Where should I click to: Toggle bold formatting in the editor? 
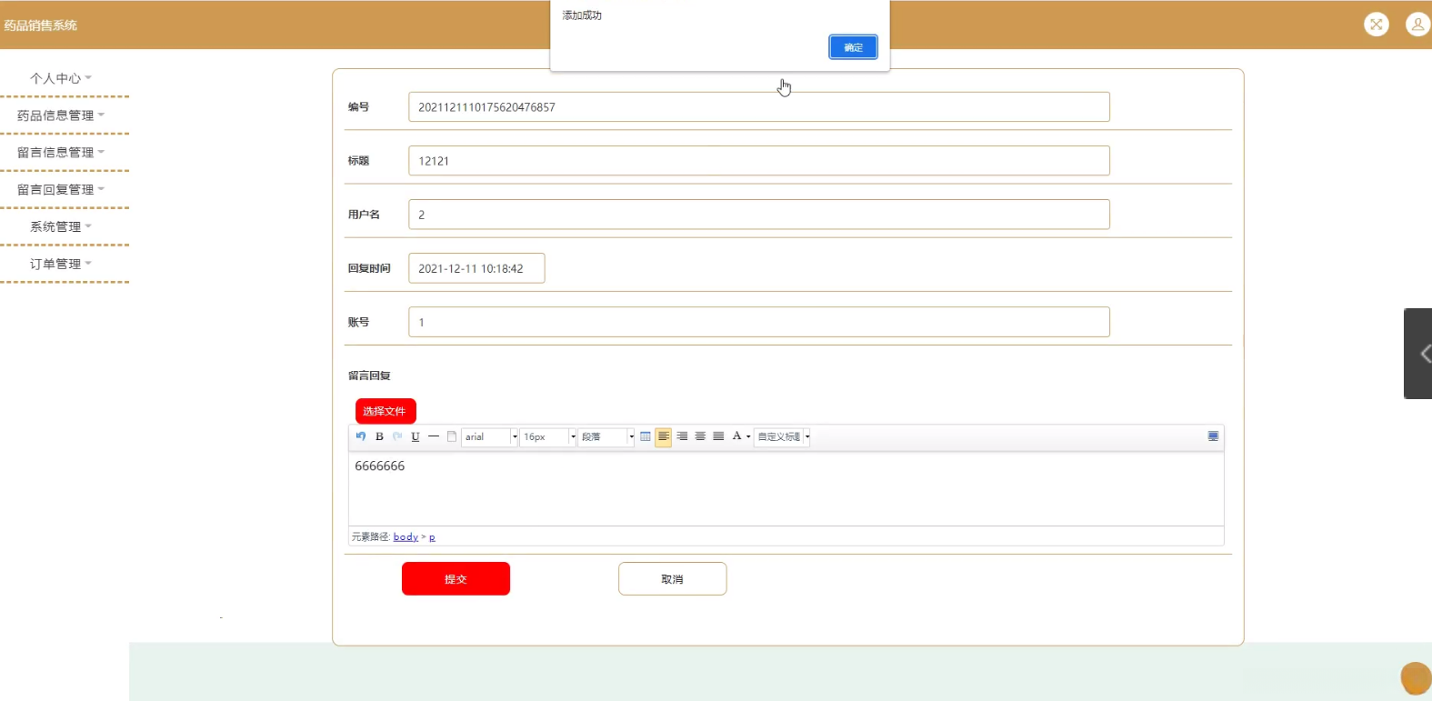click(379, 436)
